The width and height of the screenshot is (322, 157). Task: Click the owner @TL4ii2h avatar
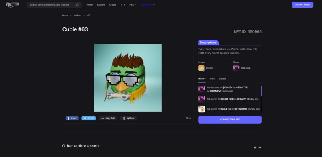[236, 68]
